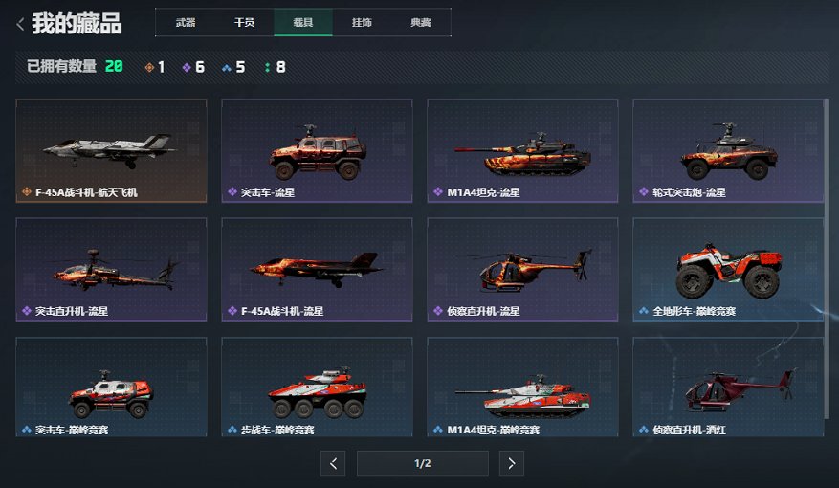Go to the next page arrow
The image size is (839, 488).
[512, 463]
